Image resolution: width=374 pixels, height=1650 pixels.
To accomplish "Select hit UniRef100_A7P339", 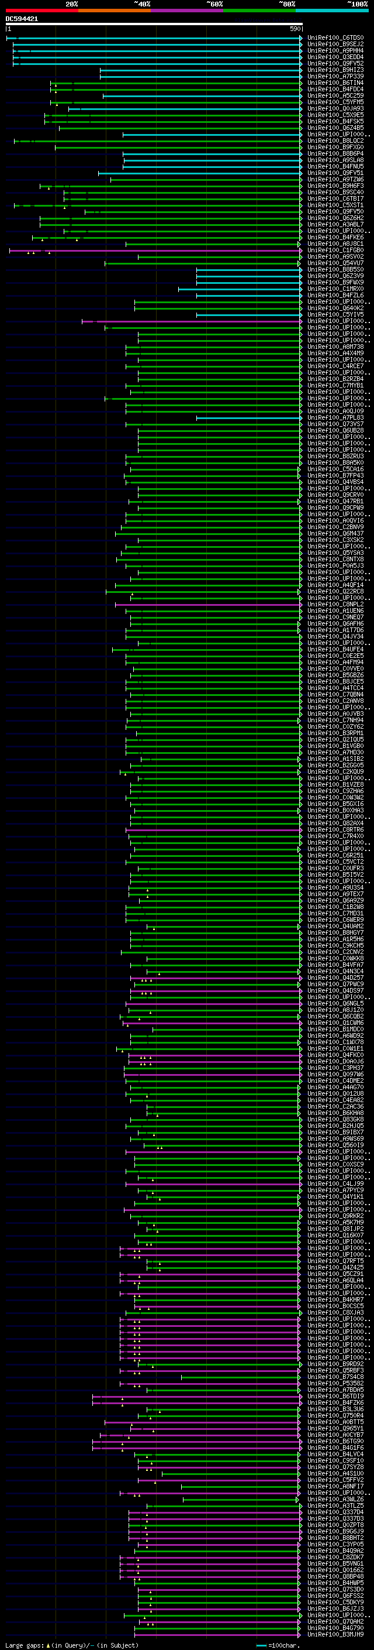I will click(x=335, y=76).
